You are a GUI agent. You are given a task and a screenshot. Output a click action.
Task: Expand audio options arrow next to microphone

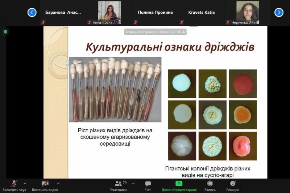click(25, 183)
